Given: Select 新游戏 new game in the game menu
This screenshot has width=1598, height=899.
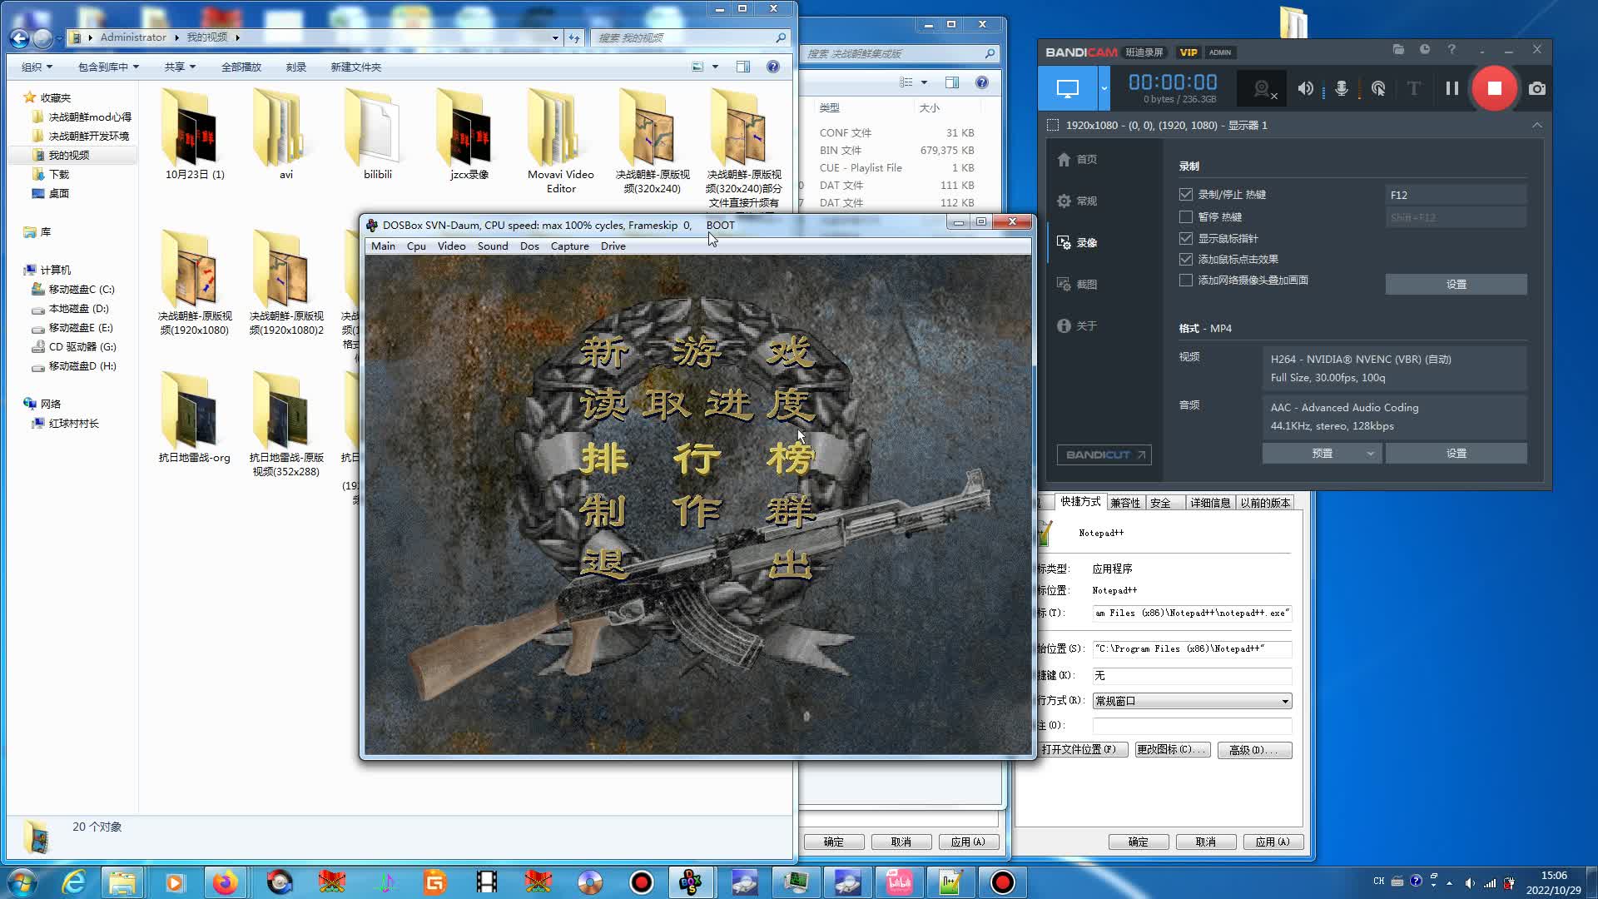Looking at the screenshot, I should tap(697, 352).
